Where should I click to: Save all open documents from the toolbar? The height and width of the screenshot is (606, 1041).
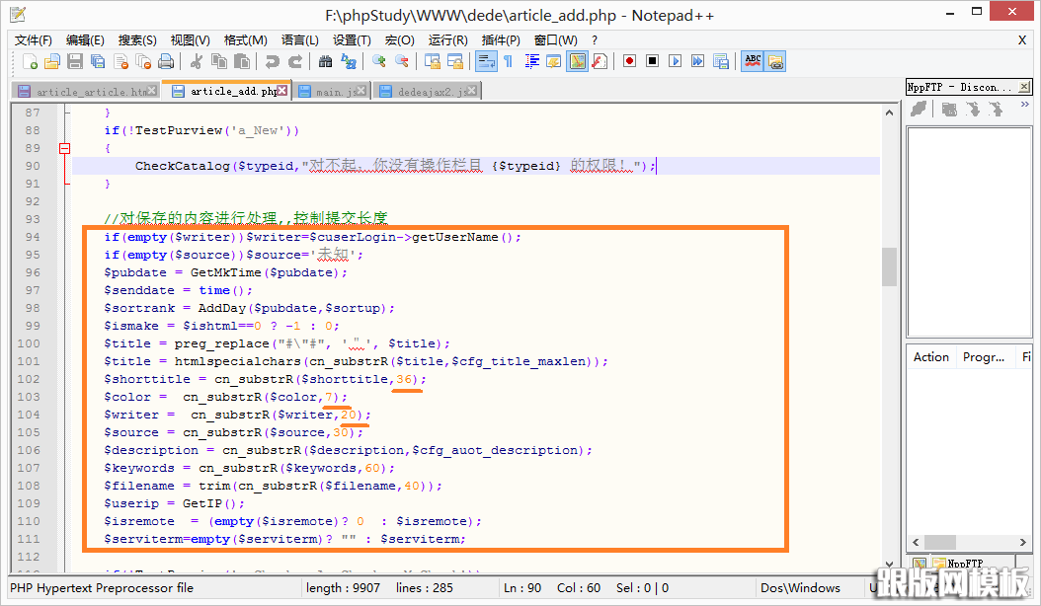(x=96, y=60)
